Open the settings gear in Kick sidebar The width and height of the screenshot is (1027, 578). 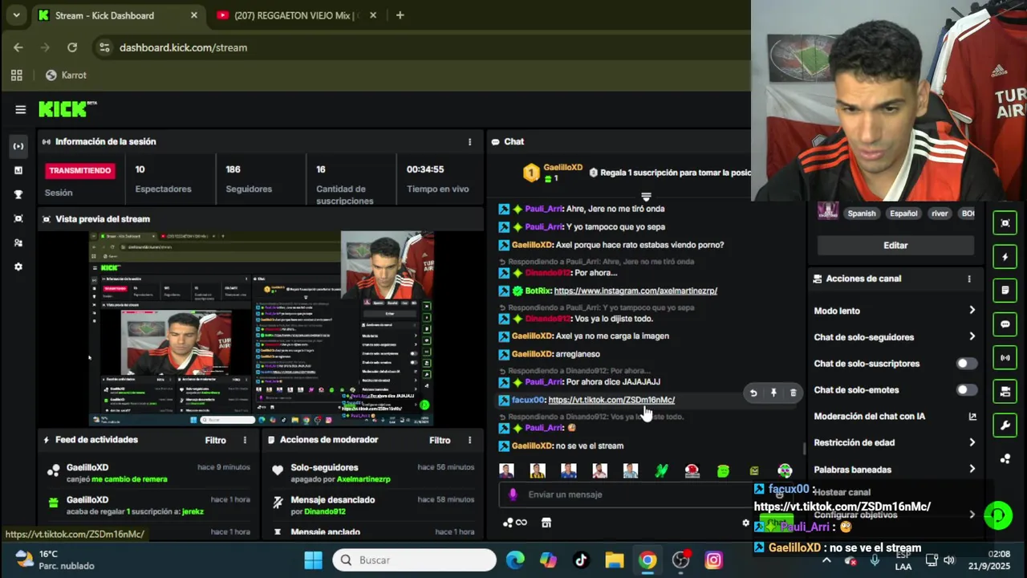coord(18,267)
